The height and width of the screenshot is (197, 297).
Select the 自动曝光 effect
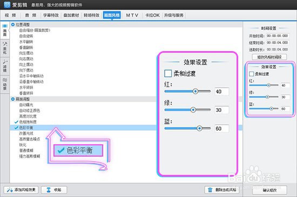(x=26, y=104)
